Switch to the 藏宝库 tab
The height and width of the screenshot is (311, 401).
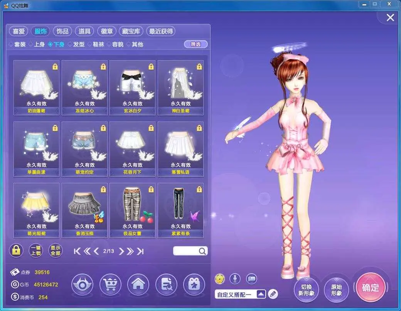pyautogui.click(x=131, y=31)
